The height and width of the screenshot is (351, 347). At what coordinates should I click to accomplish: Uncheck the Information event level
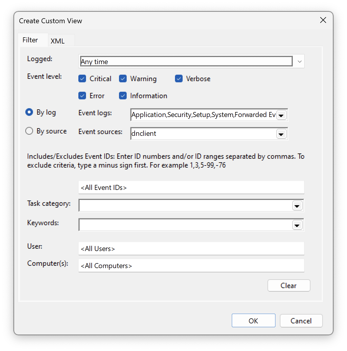pos(123,96)
